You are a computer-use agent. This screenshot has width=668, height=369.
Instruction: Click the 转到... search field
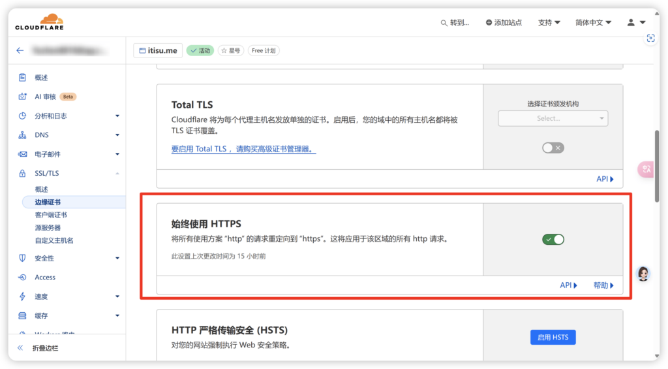[x=455, y=23]
